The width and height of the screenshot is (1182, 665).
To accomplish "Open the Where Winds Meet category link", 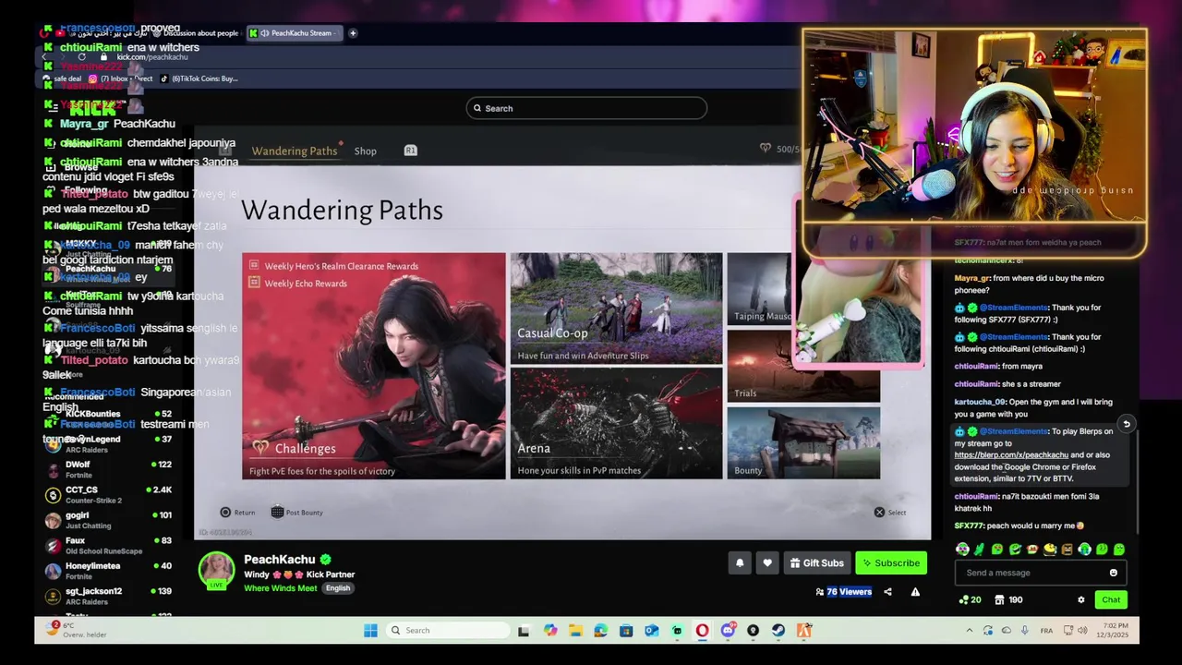I will pyautogui.click(x=280, y=588).
